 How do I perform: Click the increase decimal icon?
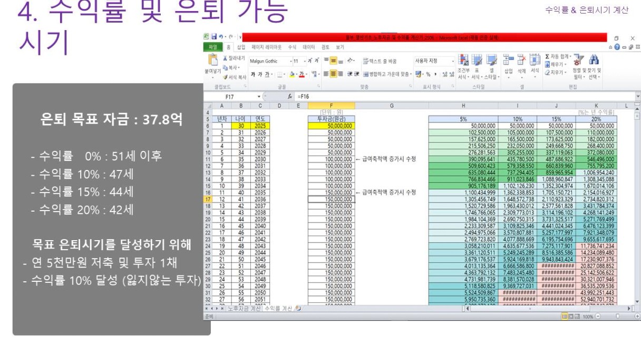point(445,74)
